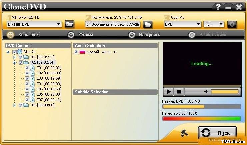Open the destination path dropdown
Screen dimensions: 247x145
point(137,24)
